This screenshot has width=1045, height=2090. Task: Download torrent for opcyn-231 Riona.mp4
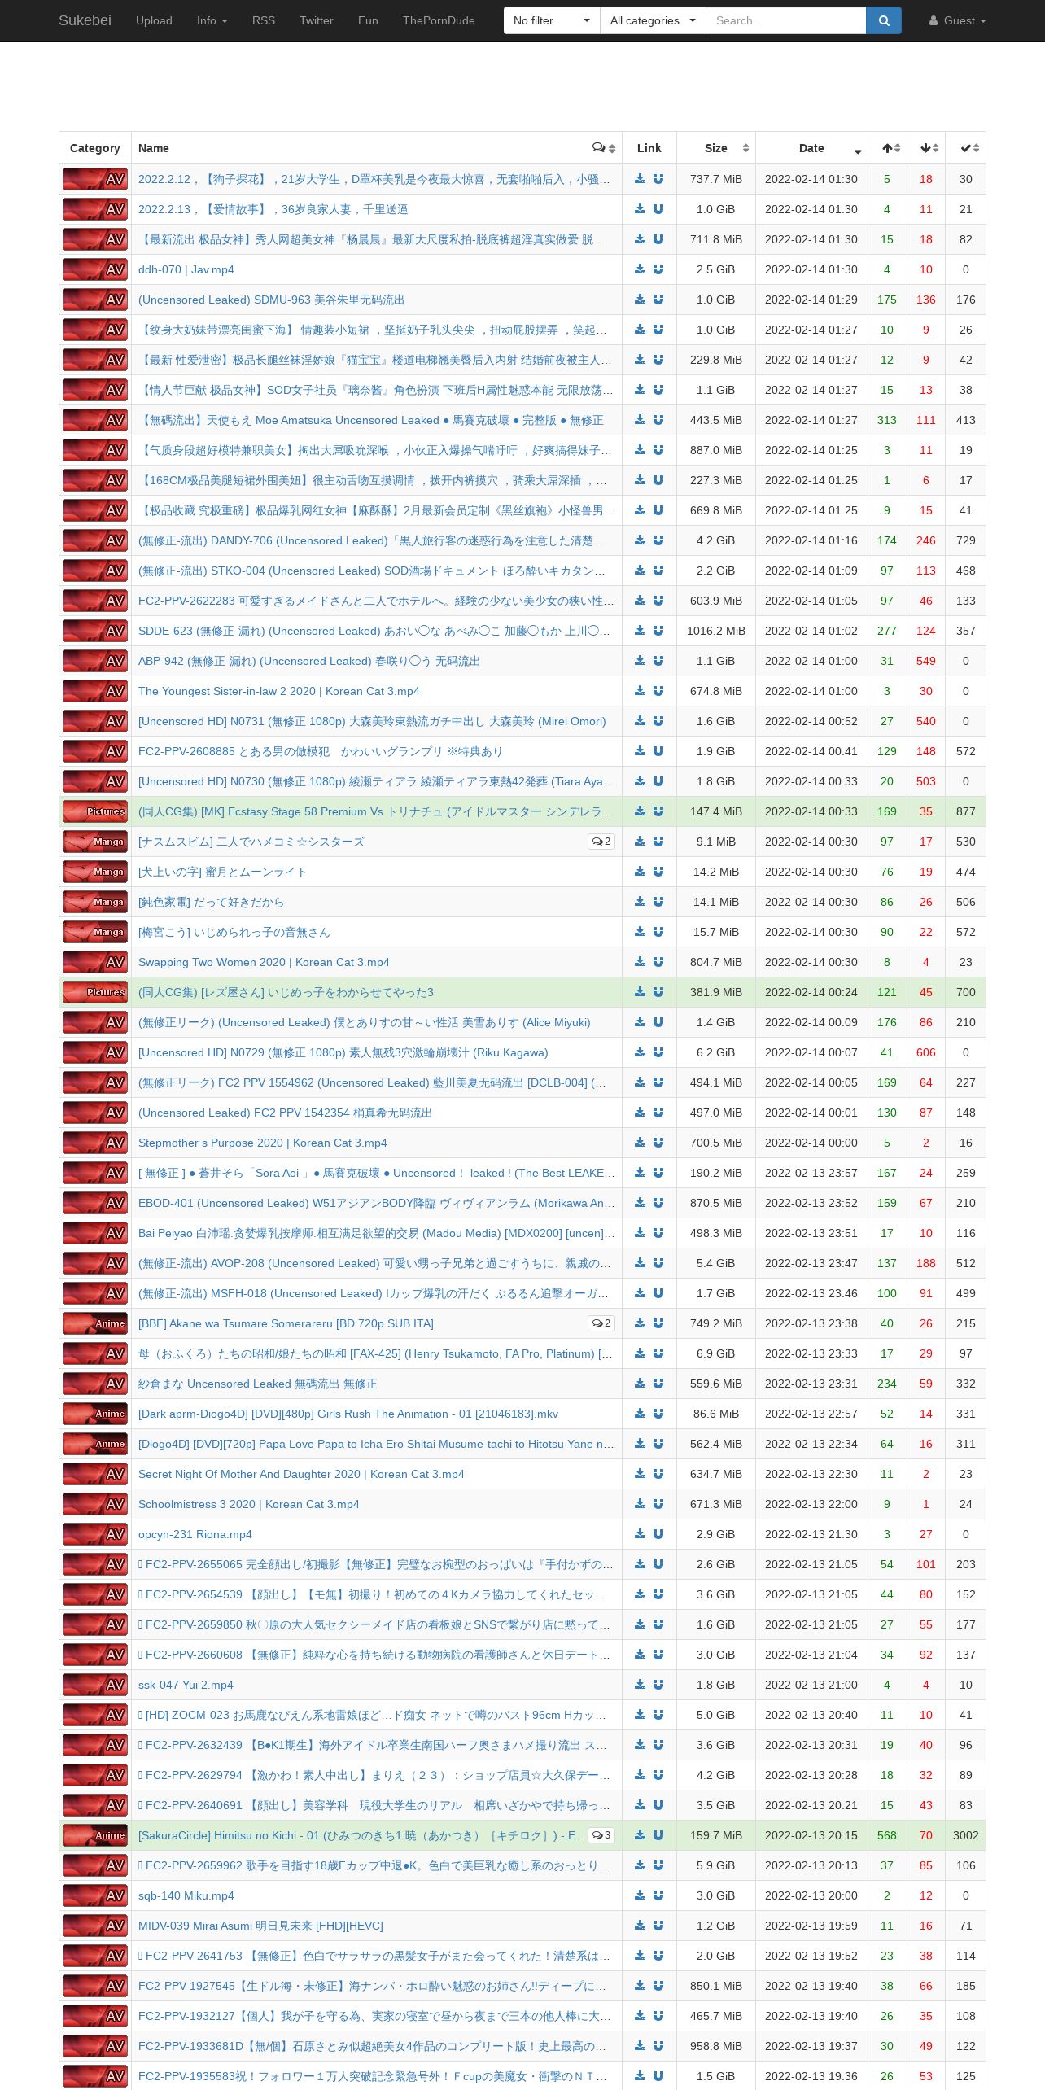[640, 1534]
